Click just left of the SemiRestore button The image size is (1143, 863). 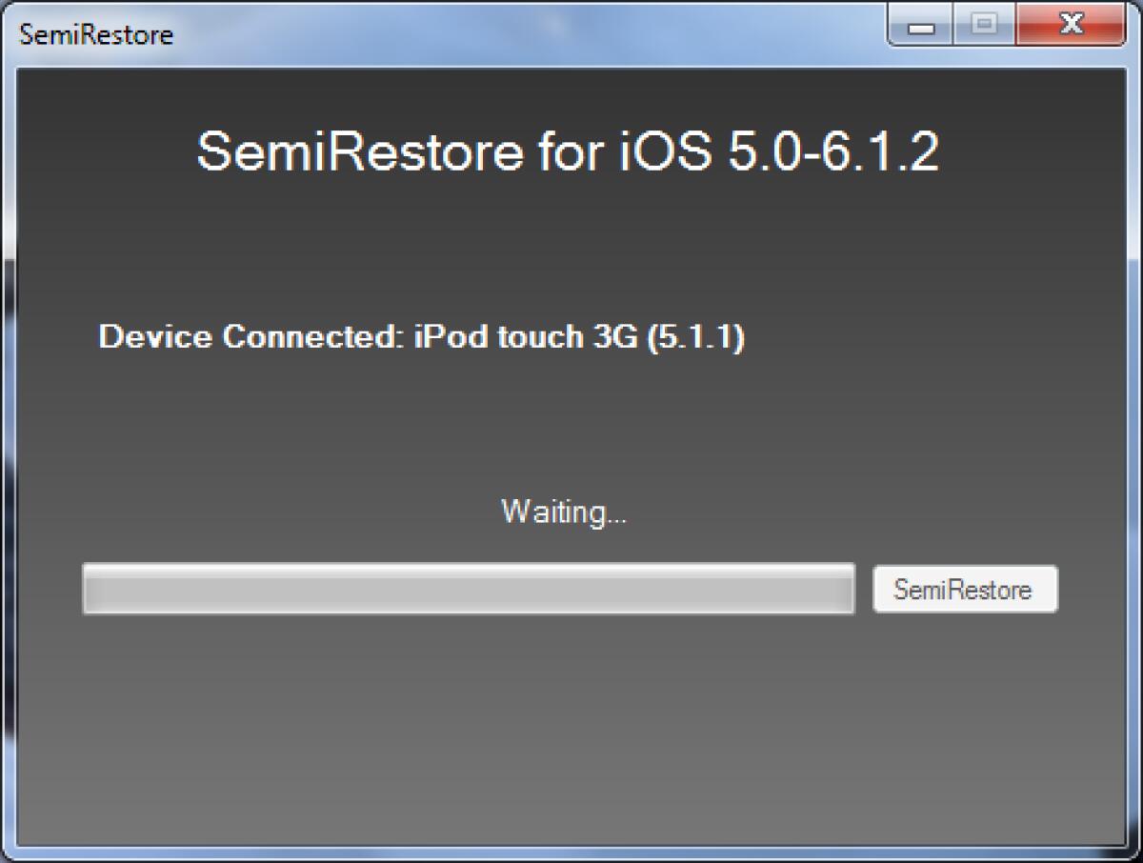pyautogui.click(x=865, y=589)
